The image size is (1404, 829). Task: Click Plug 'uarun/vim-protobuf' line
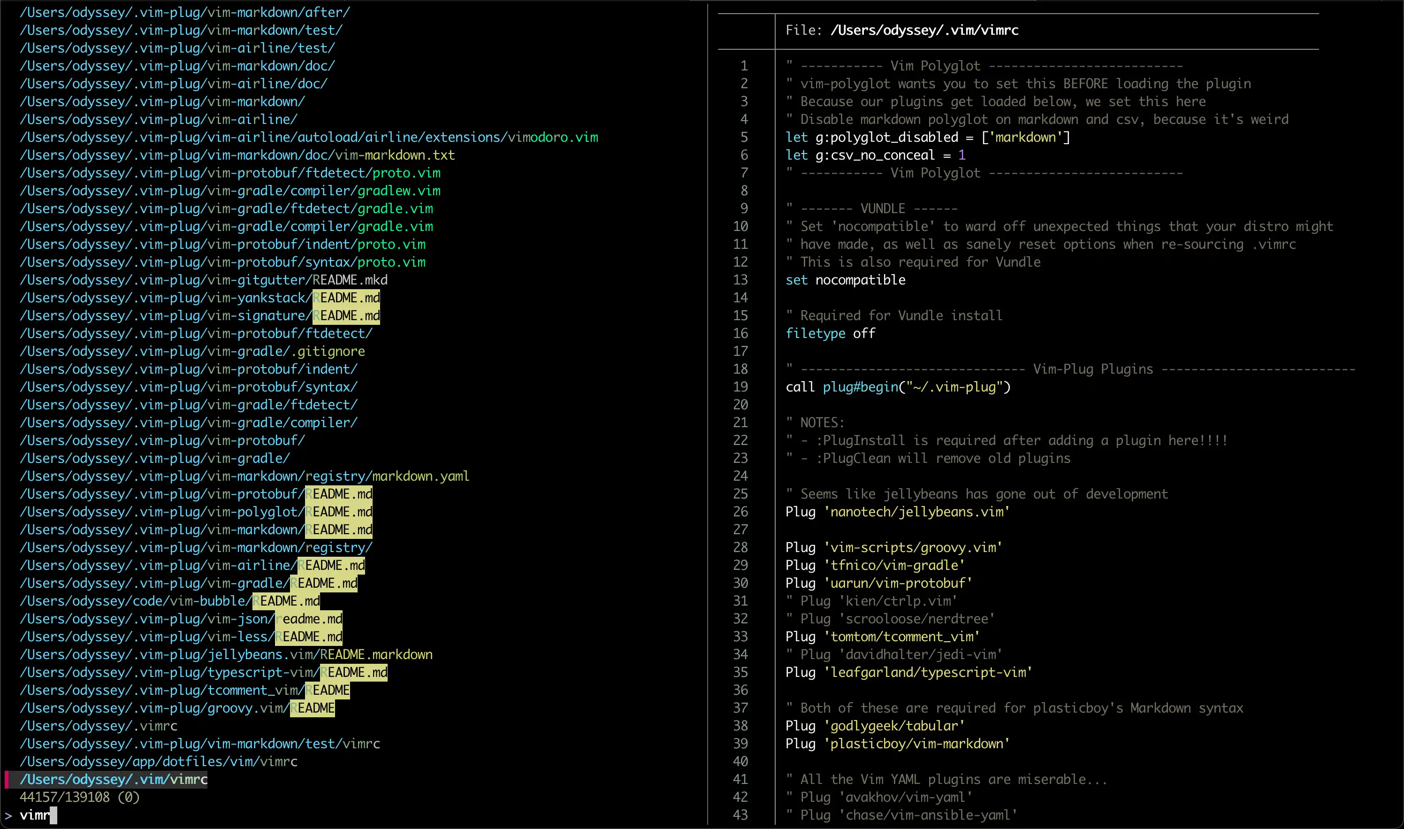(x=879, y=583)
